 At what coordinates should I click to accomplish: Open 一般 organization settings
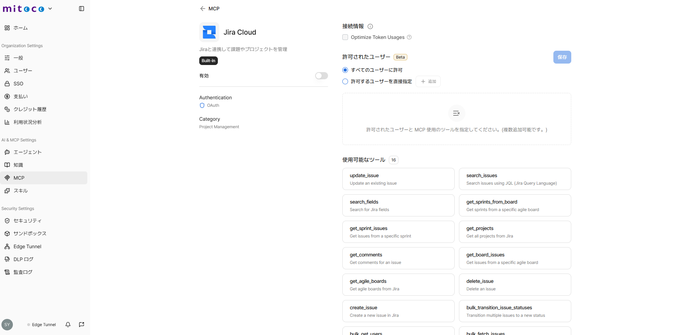tap(44, 58)
